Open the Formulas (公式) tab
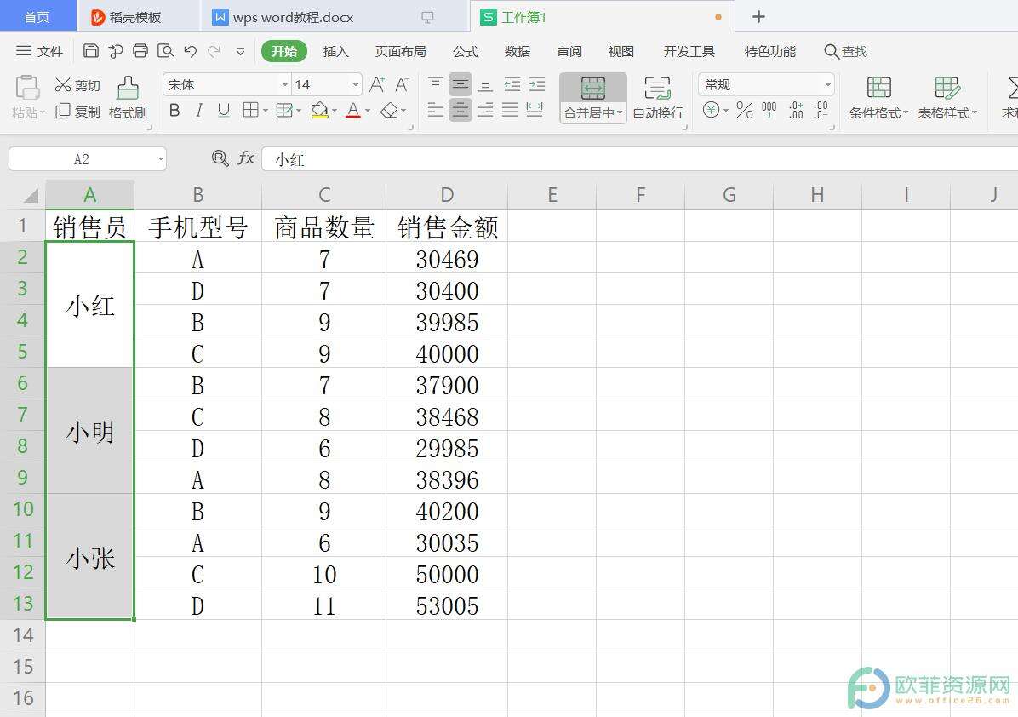Image resolution: width=1018 pixels, height=717 pixels. coord(466,51)
